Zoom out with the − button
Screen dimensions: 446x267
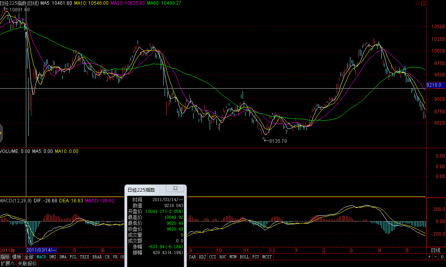(435, 257)
